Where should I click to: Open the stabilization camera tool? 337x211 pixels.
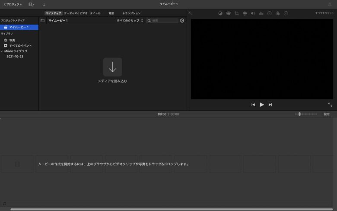tap(245, 13)
